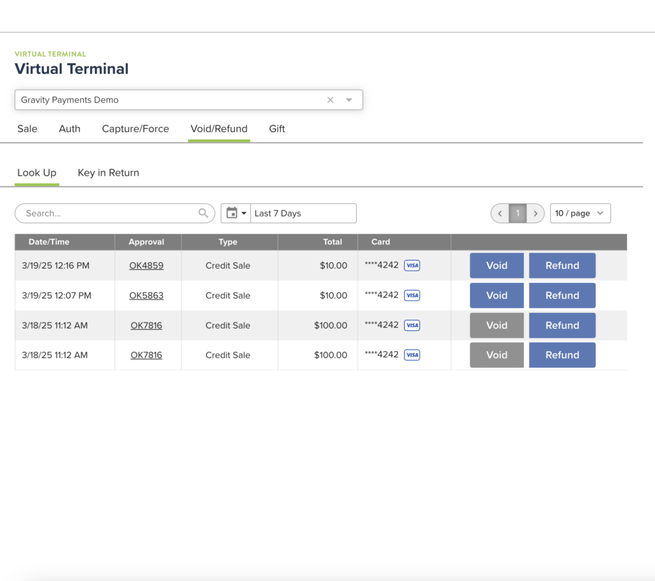Switch to Key in Return sub-tab
655x581 pixels.
[108, 173]
